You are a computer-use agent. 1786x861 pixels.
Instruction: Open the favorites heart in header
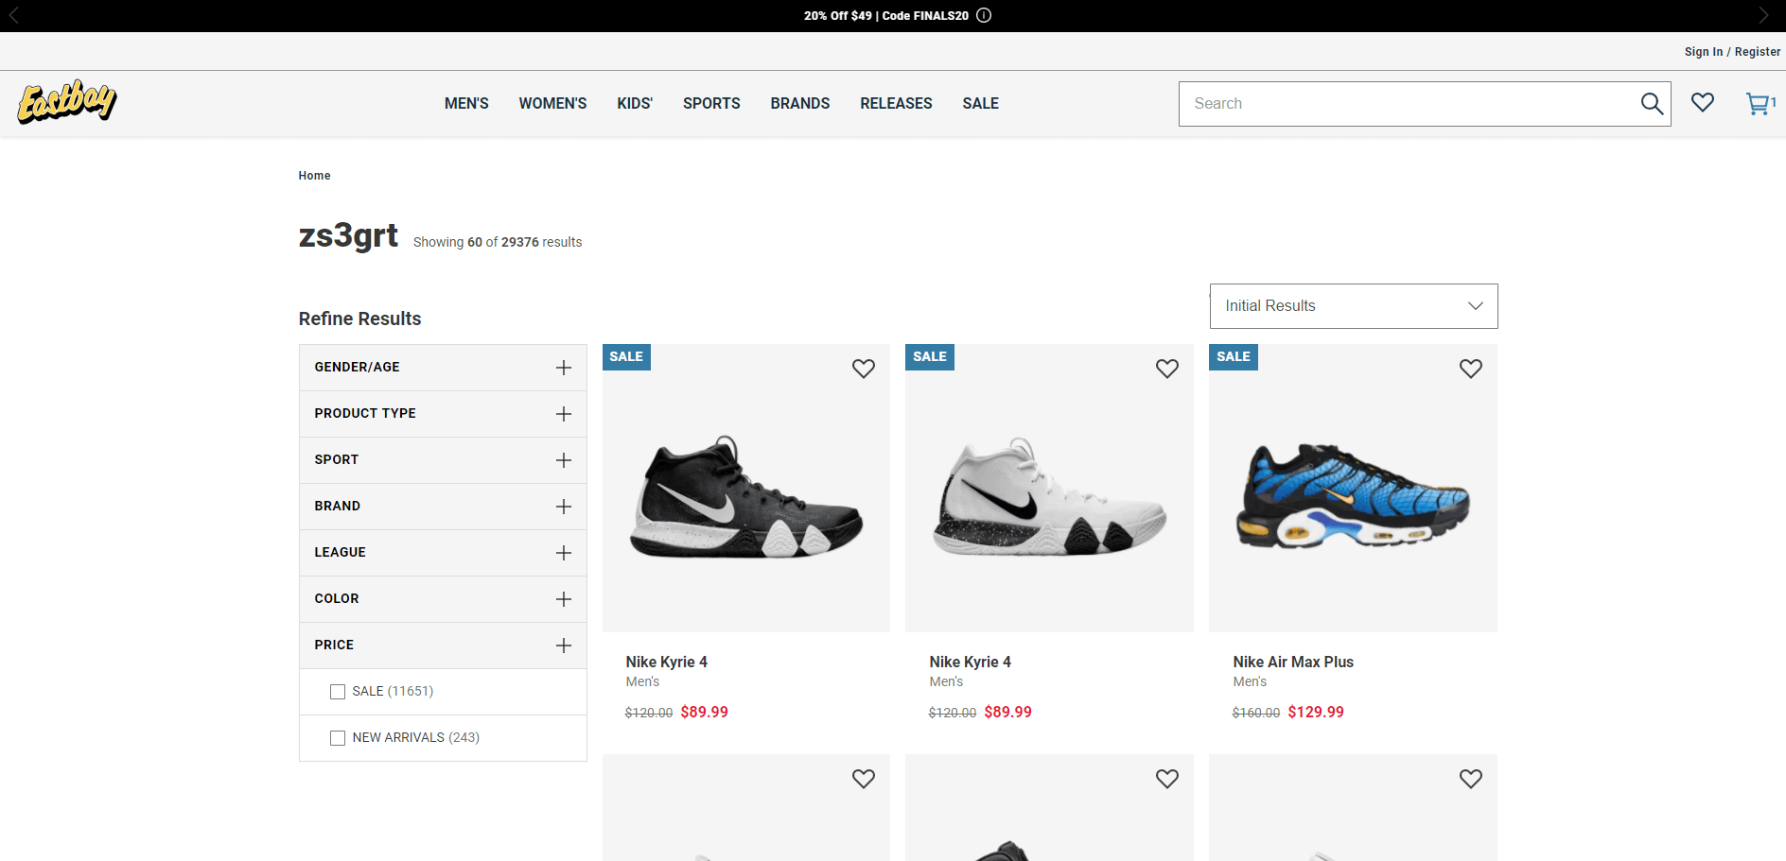point(1703,102)
